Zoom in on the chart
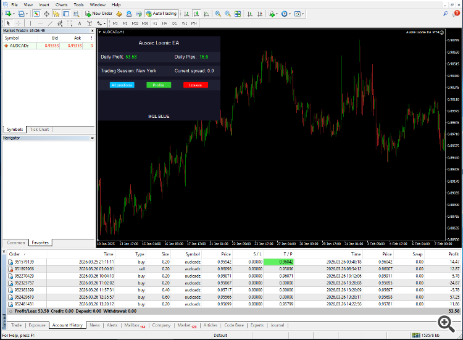Viewport: 463px width, 340px height. 218,14
